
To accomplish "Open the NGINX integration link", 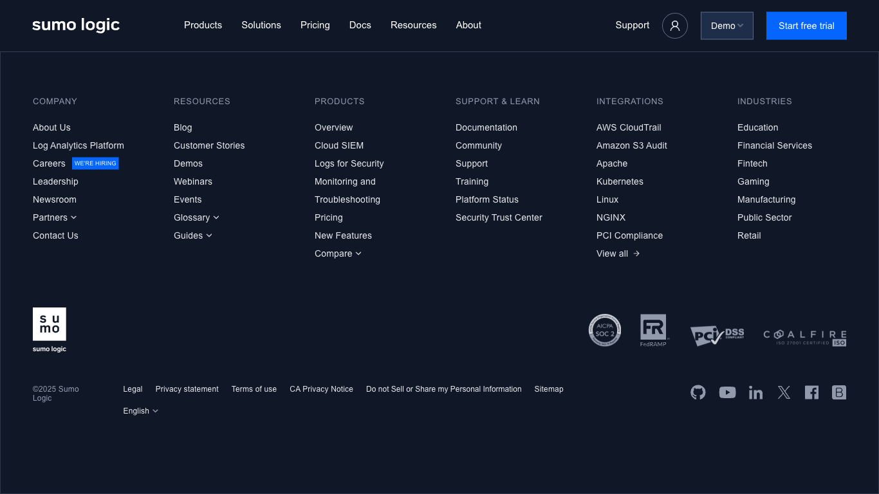I will click(611, 217).
